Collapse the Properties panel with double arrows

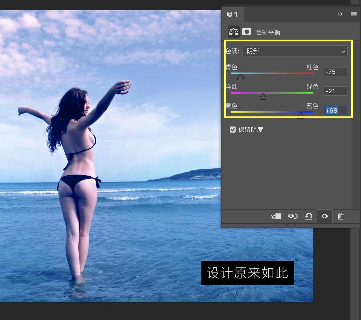click(x=340, y=14)
